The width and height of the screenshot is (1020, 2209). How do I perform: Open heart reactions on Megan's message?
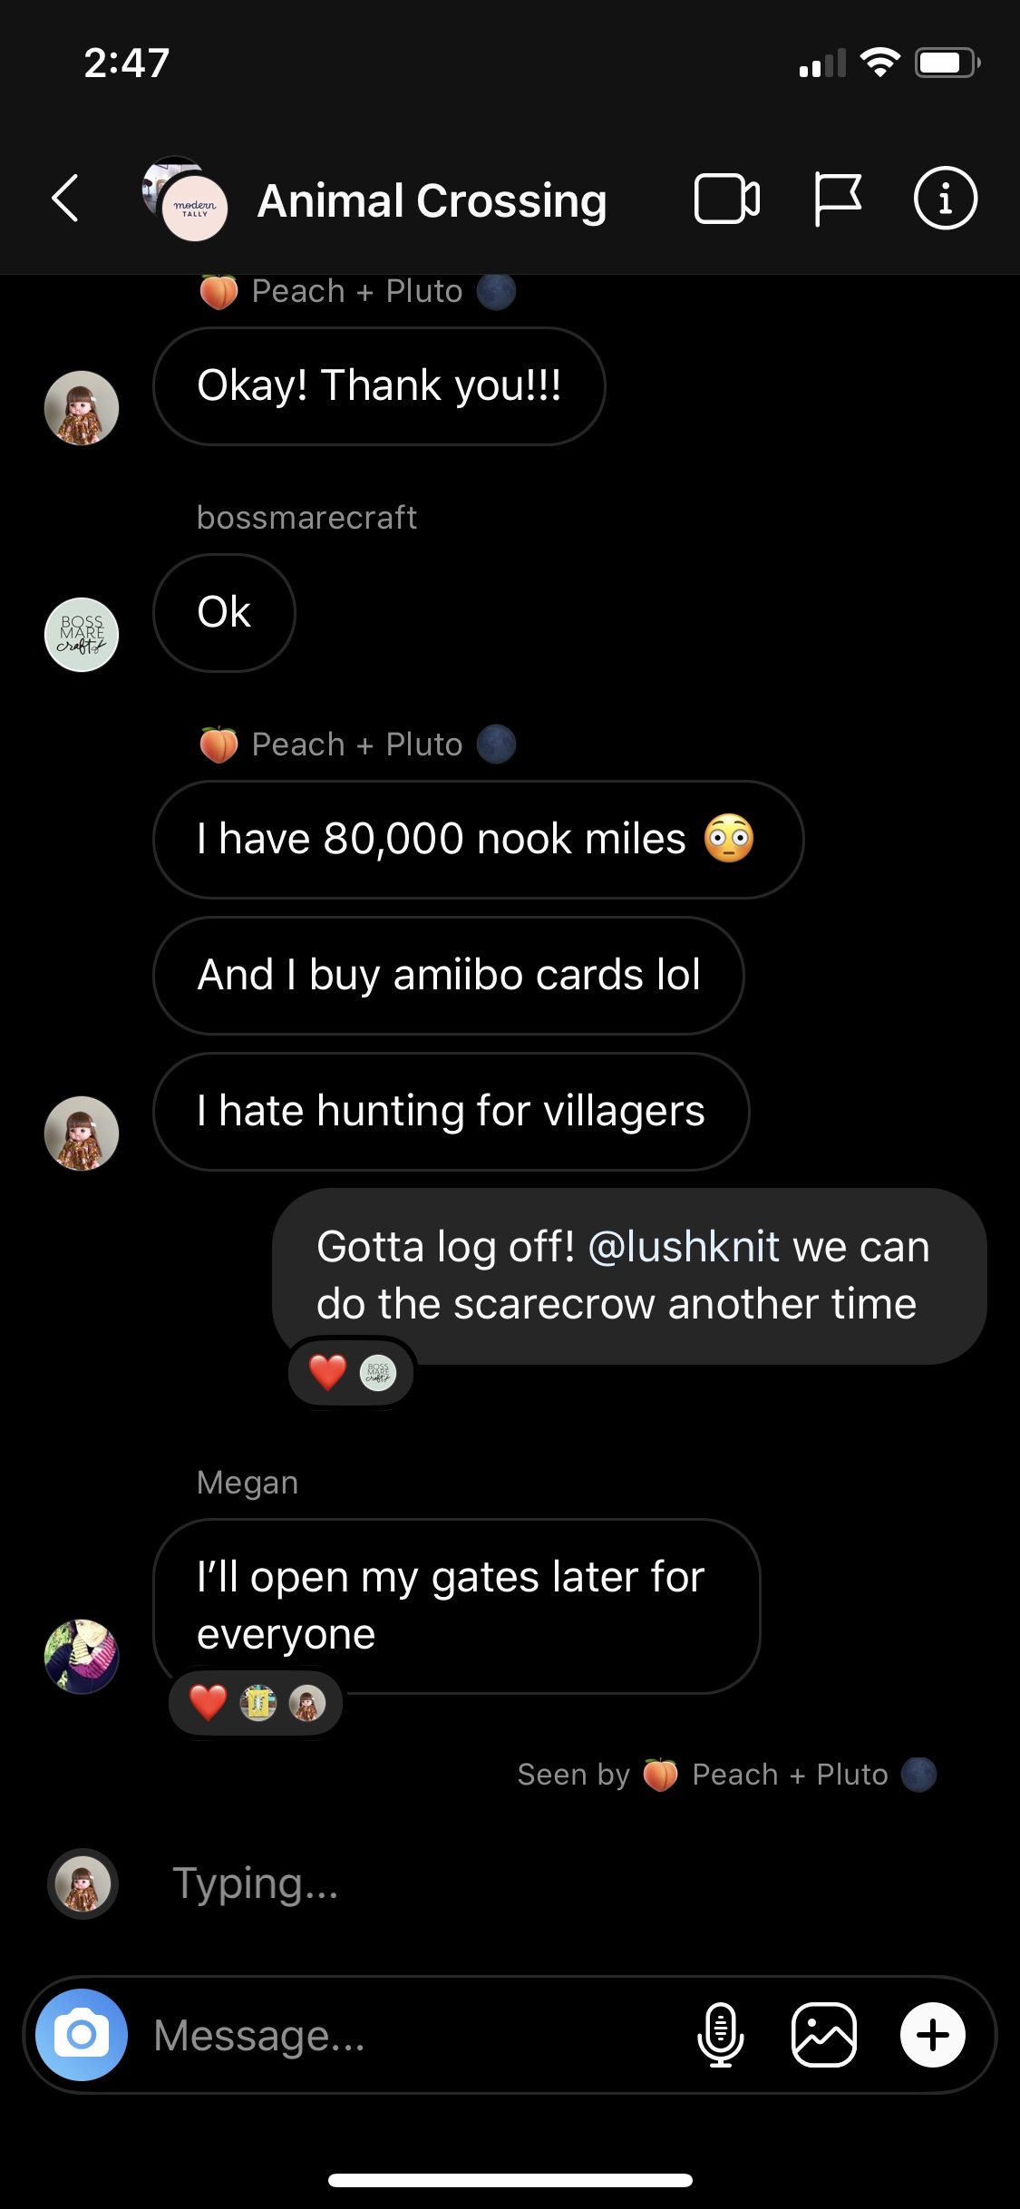point(255,1703)
